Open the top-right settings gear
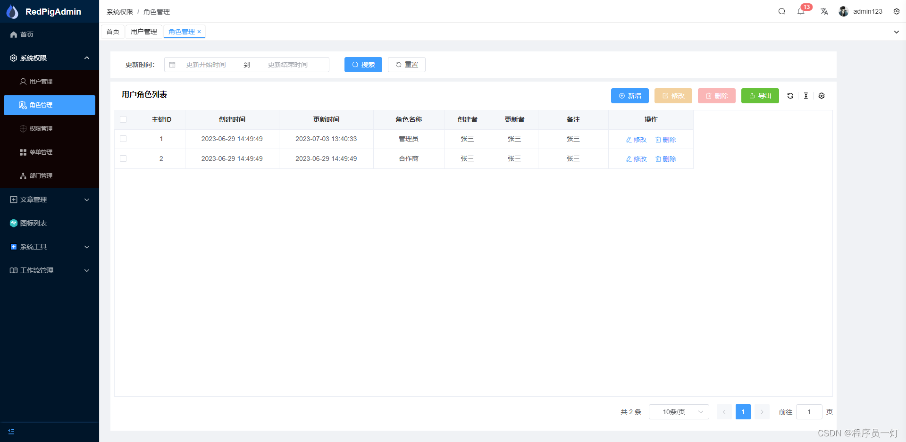 click(x=897, y=11)
